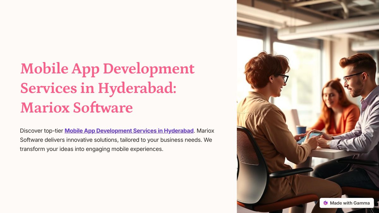The width and height of the screenshot is (379, 213).
Task: Select the tablet held in the photo
Action: pyautogui.click(x=310, y=137)
